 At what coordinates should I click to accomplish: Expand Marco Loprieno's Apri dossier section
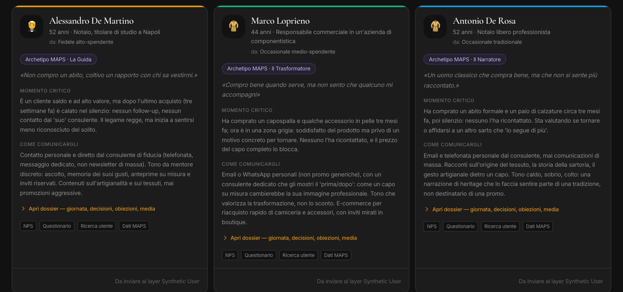tap(289, 238)
